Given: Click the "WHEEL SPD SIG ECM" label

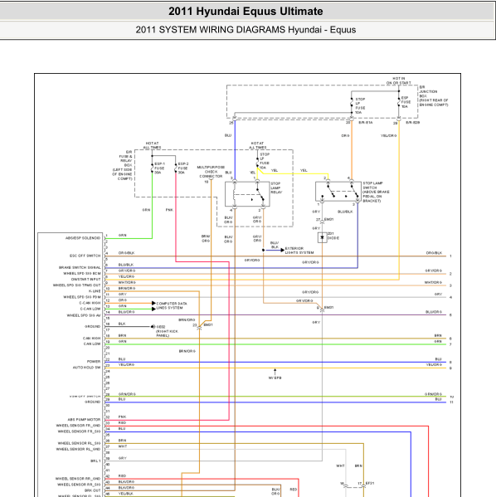Looking at the screenshot, I should click(x=82, y=274).
